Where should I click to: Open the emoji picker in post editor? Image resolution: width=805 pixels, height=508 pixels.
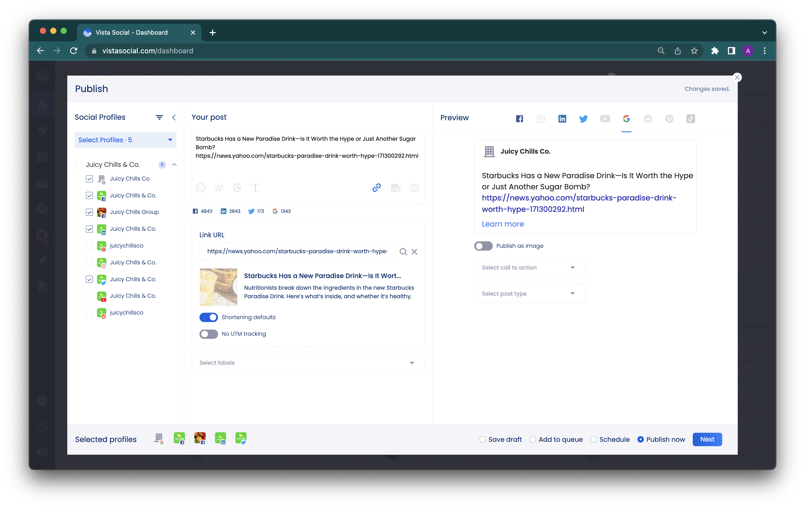click(x=200, y=188)
